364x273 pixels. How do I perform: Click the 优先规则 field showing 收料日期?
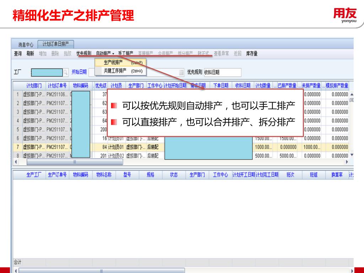(x=223, y=73)
